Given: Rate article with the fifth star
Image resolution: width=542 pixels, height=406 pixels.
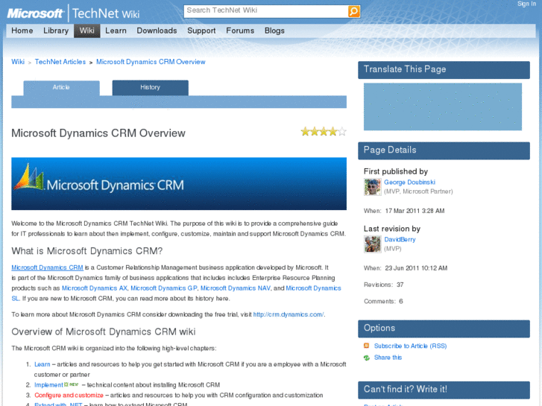Looking at the screenshot, I should [x=342, y=132].
